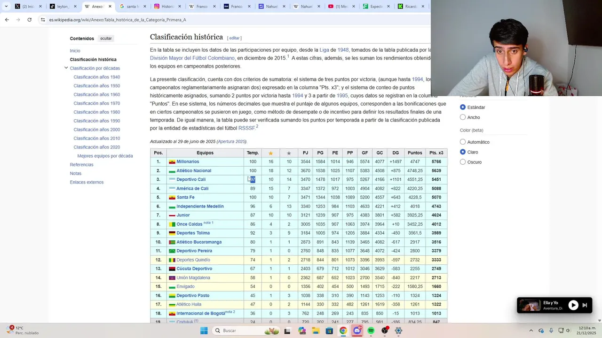
Task: Open Microsoft Store from the taskbar
Action: pyautogui.click(x=329, y=330)
